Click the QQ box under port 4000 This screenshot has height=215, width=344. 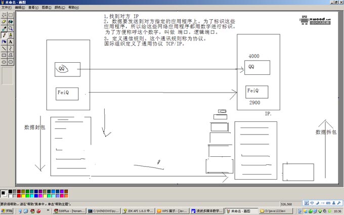click(x=257, y=68)
